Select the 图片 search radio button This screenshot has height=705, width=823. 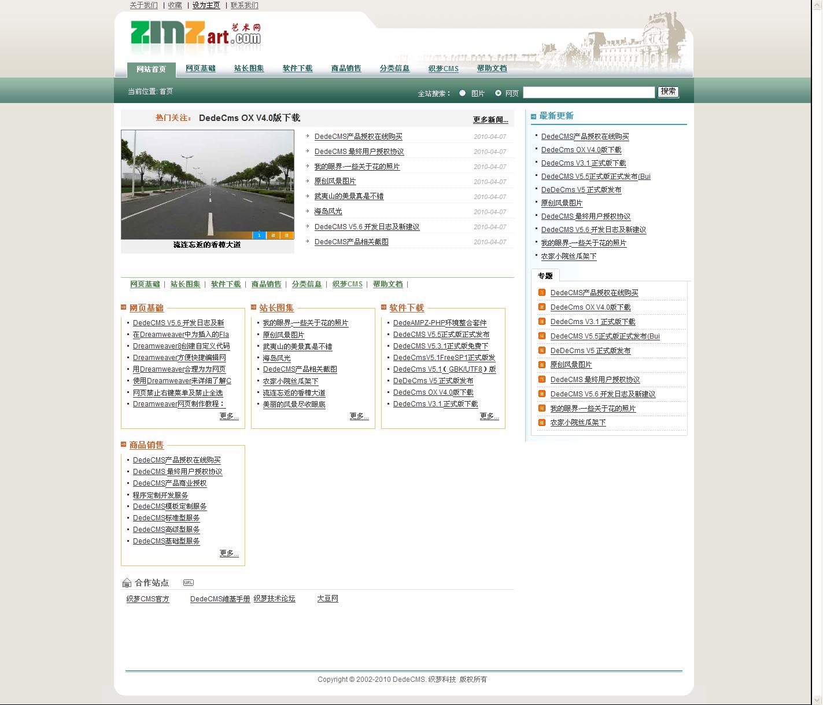pos(462,93)
